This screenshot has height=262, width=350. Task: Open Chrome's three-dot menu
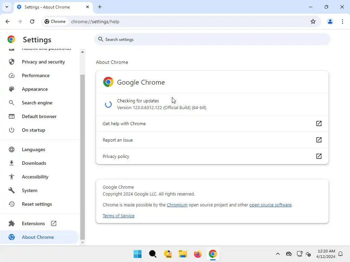342,21
